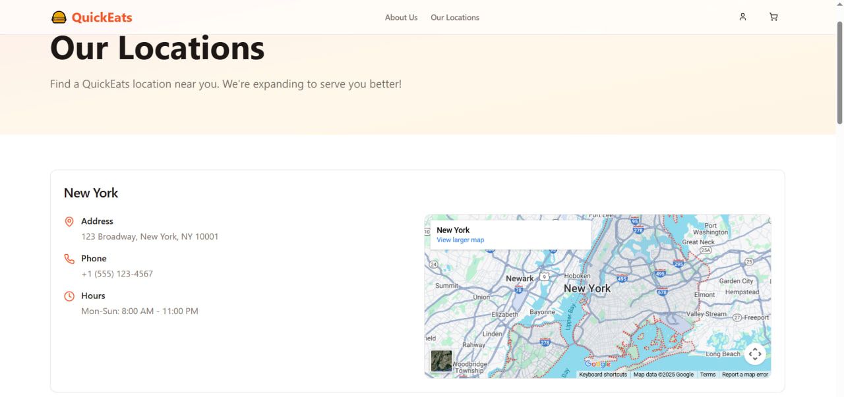Click Long Beach label on map
The height and width of the screenshot is (397, 844).
(x=723, y=354)
